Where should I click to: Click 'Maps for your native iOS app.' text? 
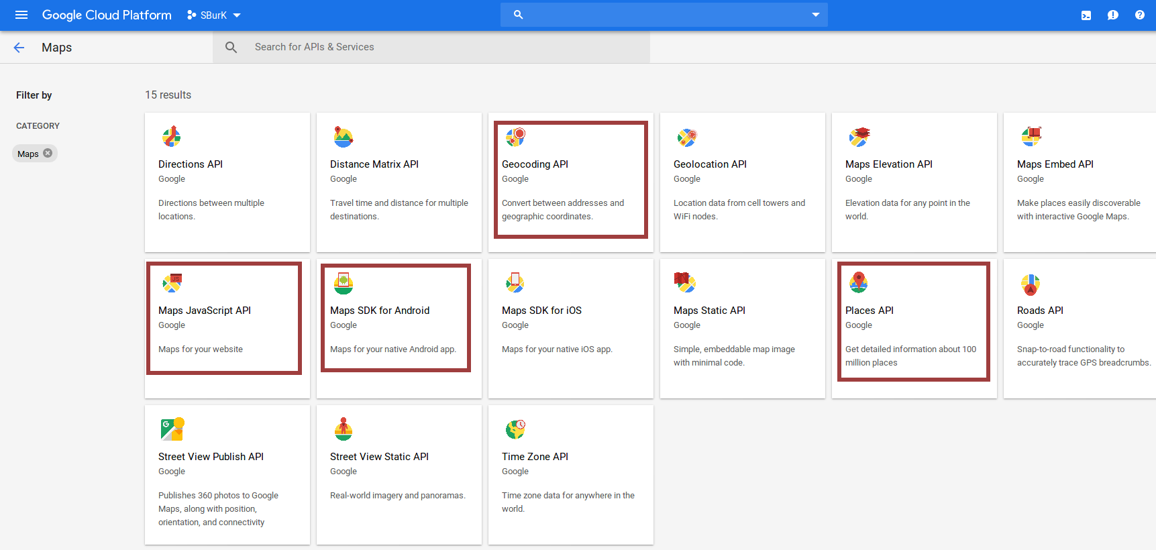(557, 349)
